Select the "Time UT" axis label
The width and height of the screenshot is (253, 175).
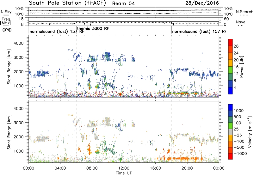pos(124,173)
